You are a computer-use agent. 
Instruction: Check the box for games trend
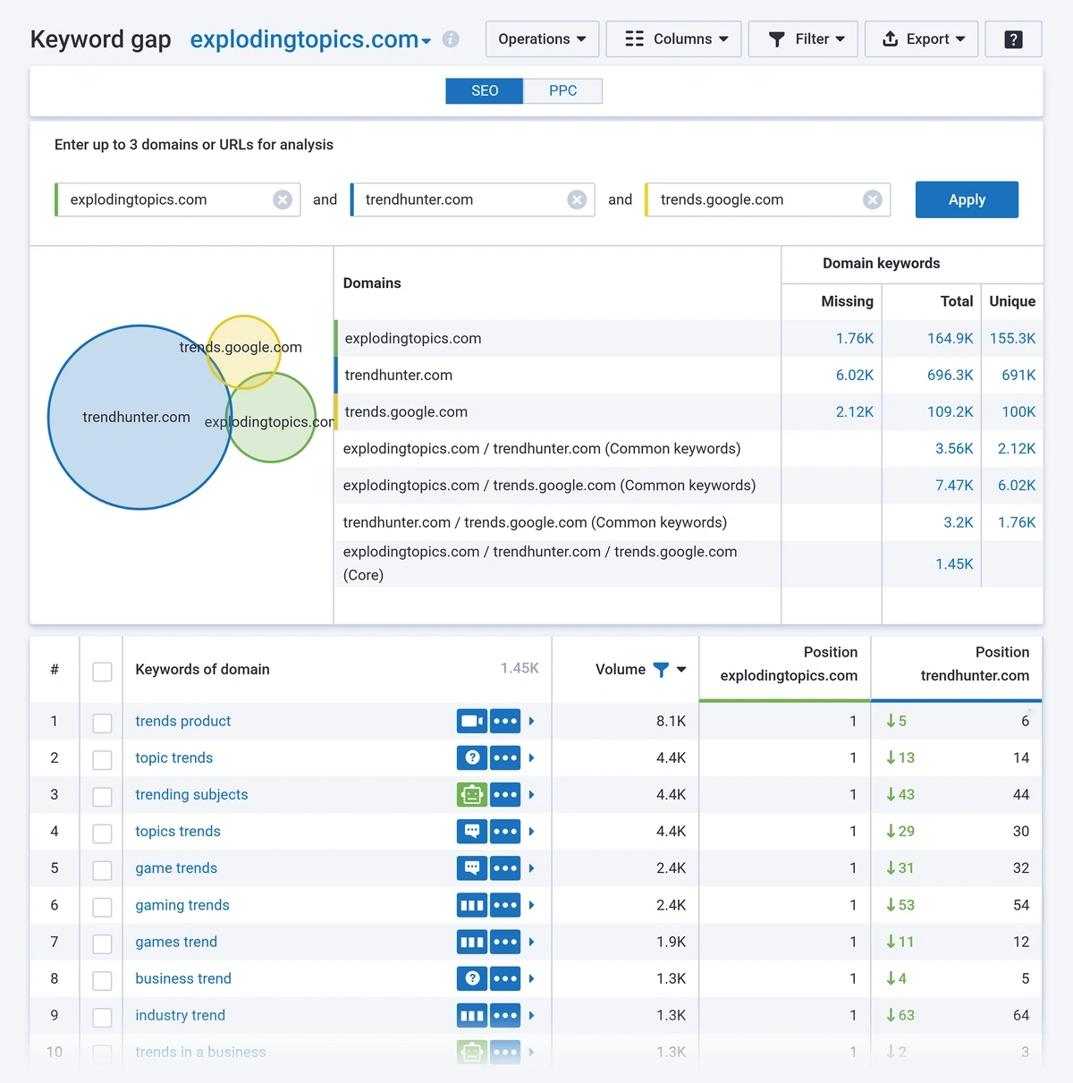click(102, 943)
